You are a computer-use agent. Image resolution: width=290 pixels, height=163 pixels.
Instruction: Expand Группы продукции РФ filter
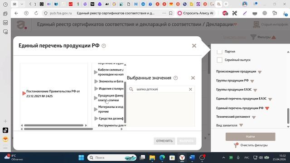(252, 81)
